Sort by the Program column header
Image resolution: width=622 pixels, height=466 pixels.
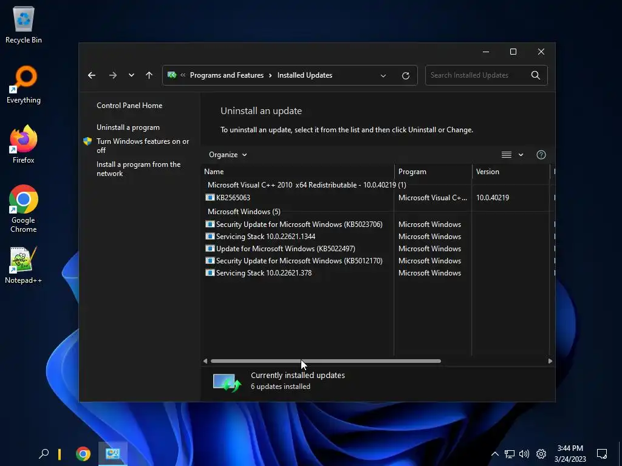(x=432, y=172)
